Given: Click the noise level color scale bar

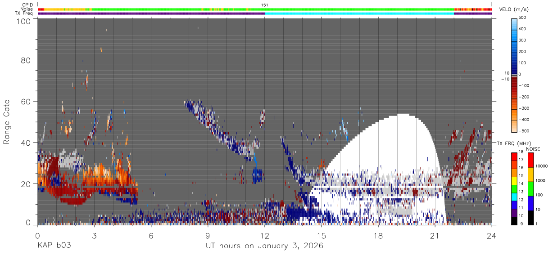Looking at the screenshot, I should 531,188.
